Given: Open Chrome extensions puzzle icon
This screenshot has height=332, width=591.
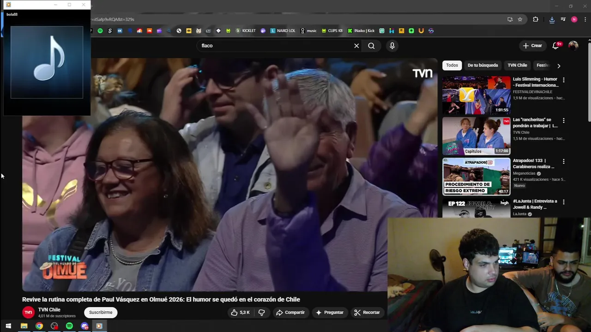Looking at the screenshot, I should point(536,19).
